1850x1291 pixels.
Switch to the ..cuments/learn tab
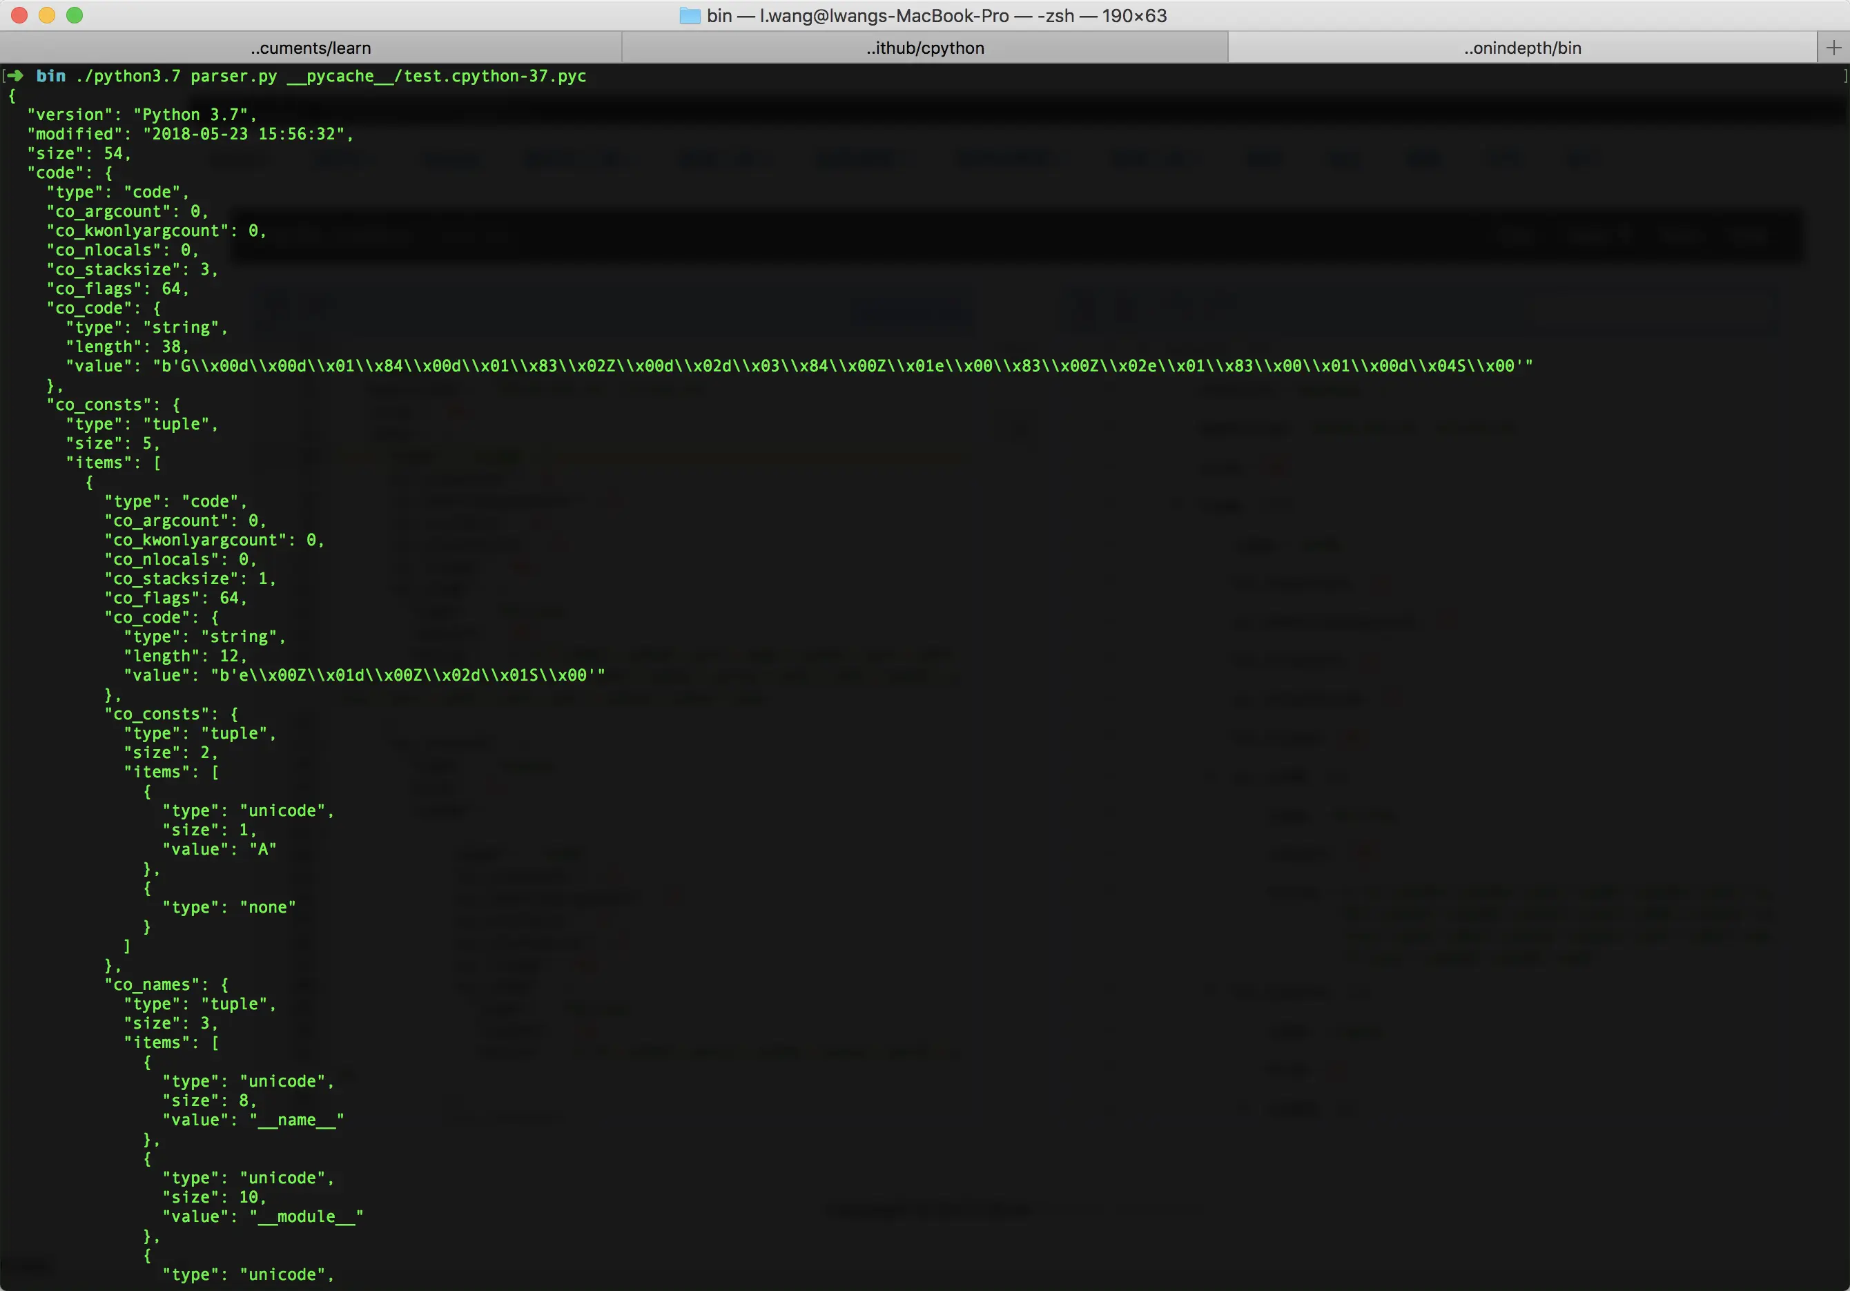click(x=310, y=48)
